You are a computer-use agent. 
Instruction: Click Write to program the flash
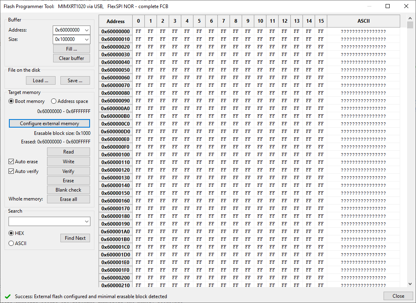pos(68,161)
